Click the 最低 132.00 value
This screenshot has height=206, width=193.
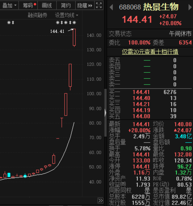[x=183, y=154]
